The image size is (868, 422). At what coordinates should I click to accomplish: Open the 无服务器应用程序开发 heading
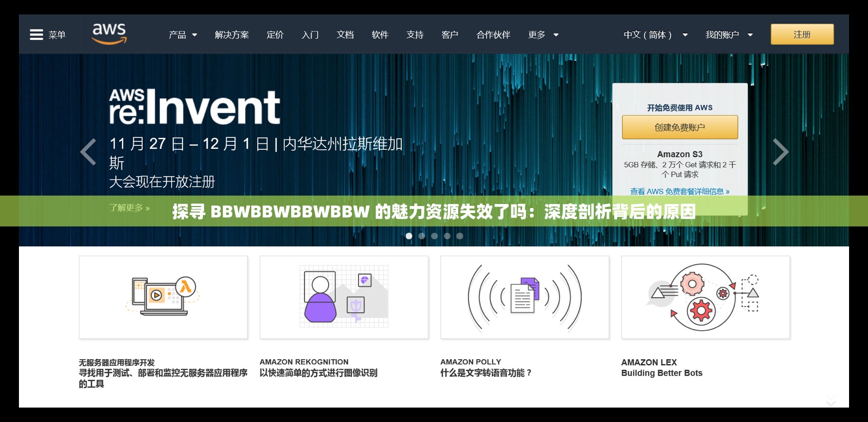coord(117,362)
